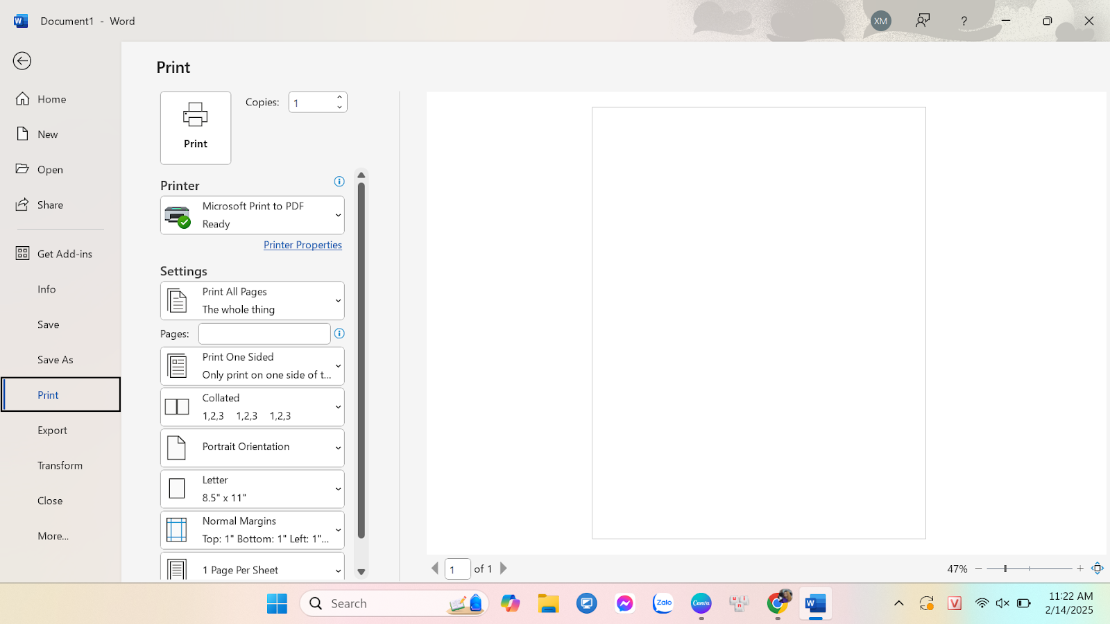Image resolution: width=1110 pixels, height=624 pixels.
Task: Click the blank page preview thumbnail
Action: [759, 323]
